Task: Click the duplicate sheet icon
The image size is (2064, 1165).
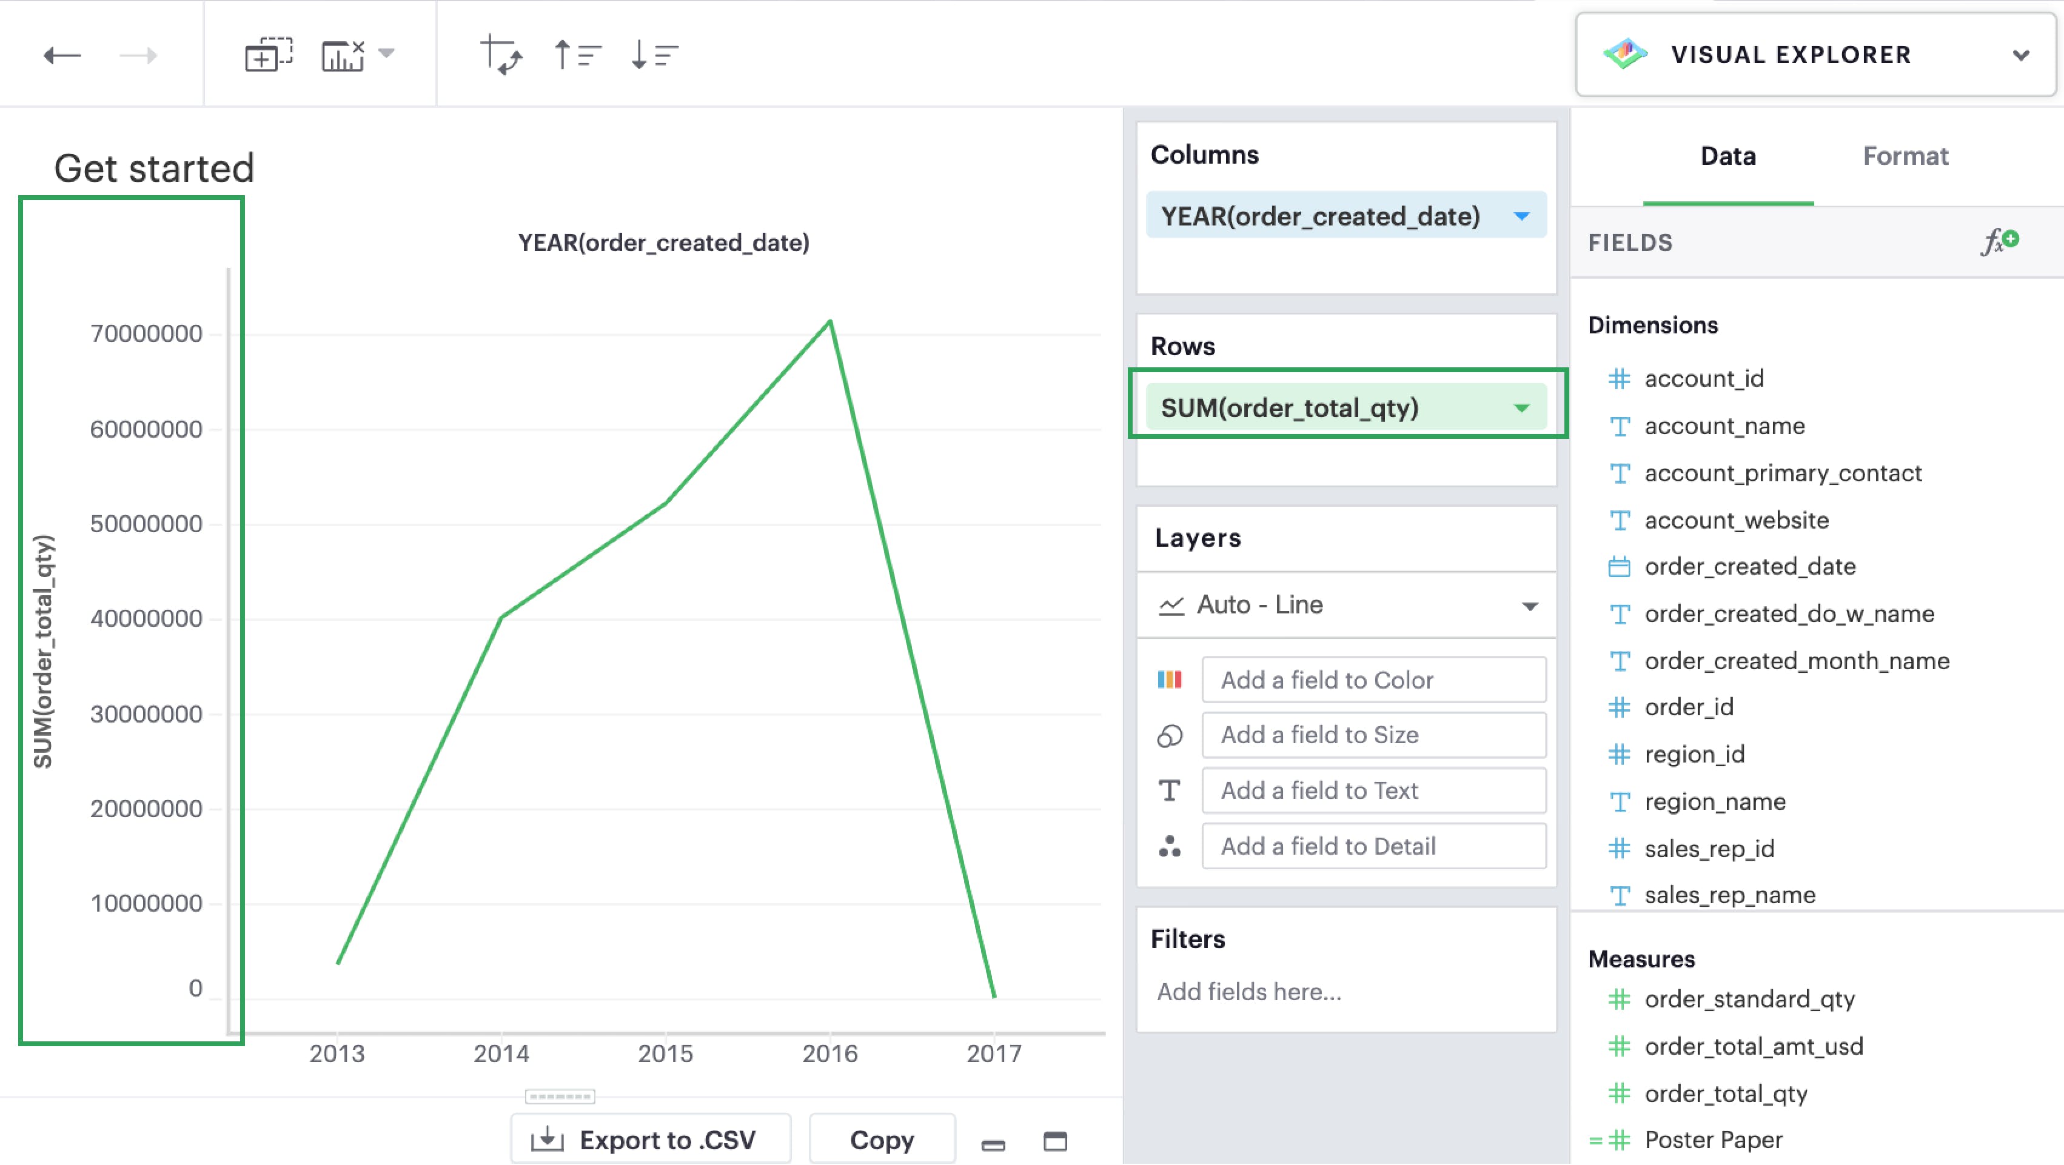Action: [x=267, y=55]
